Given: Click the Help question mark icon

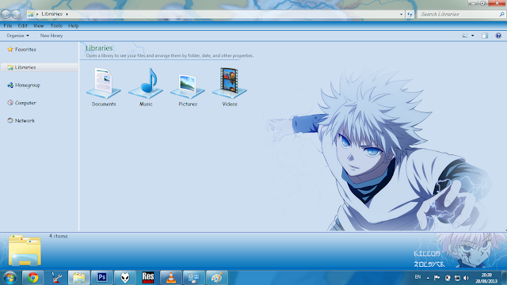Looking at the screenshot, I should (498, 36).
